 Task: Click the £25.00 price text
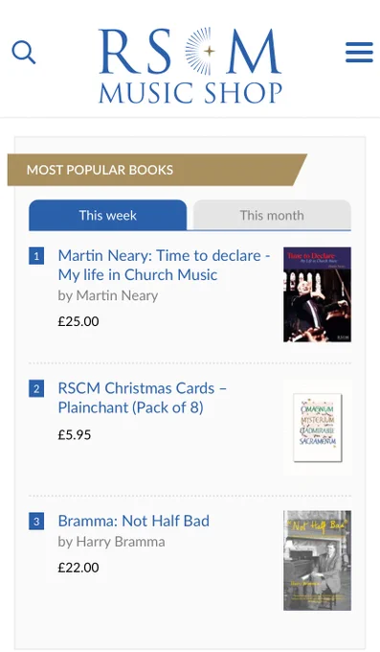78,321
